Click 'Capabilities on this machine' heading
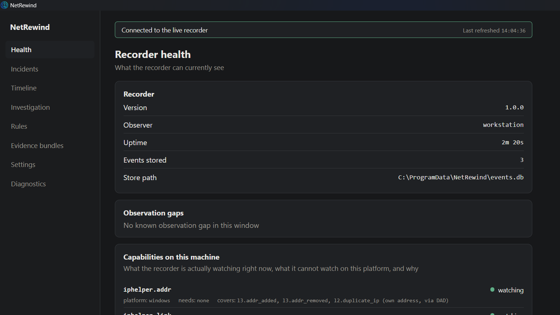The height and width of the screenshot is (315, 560). 171,257
